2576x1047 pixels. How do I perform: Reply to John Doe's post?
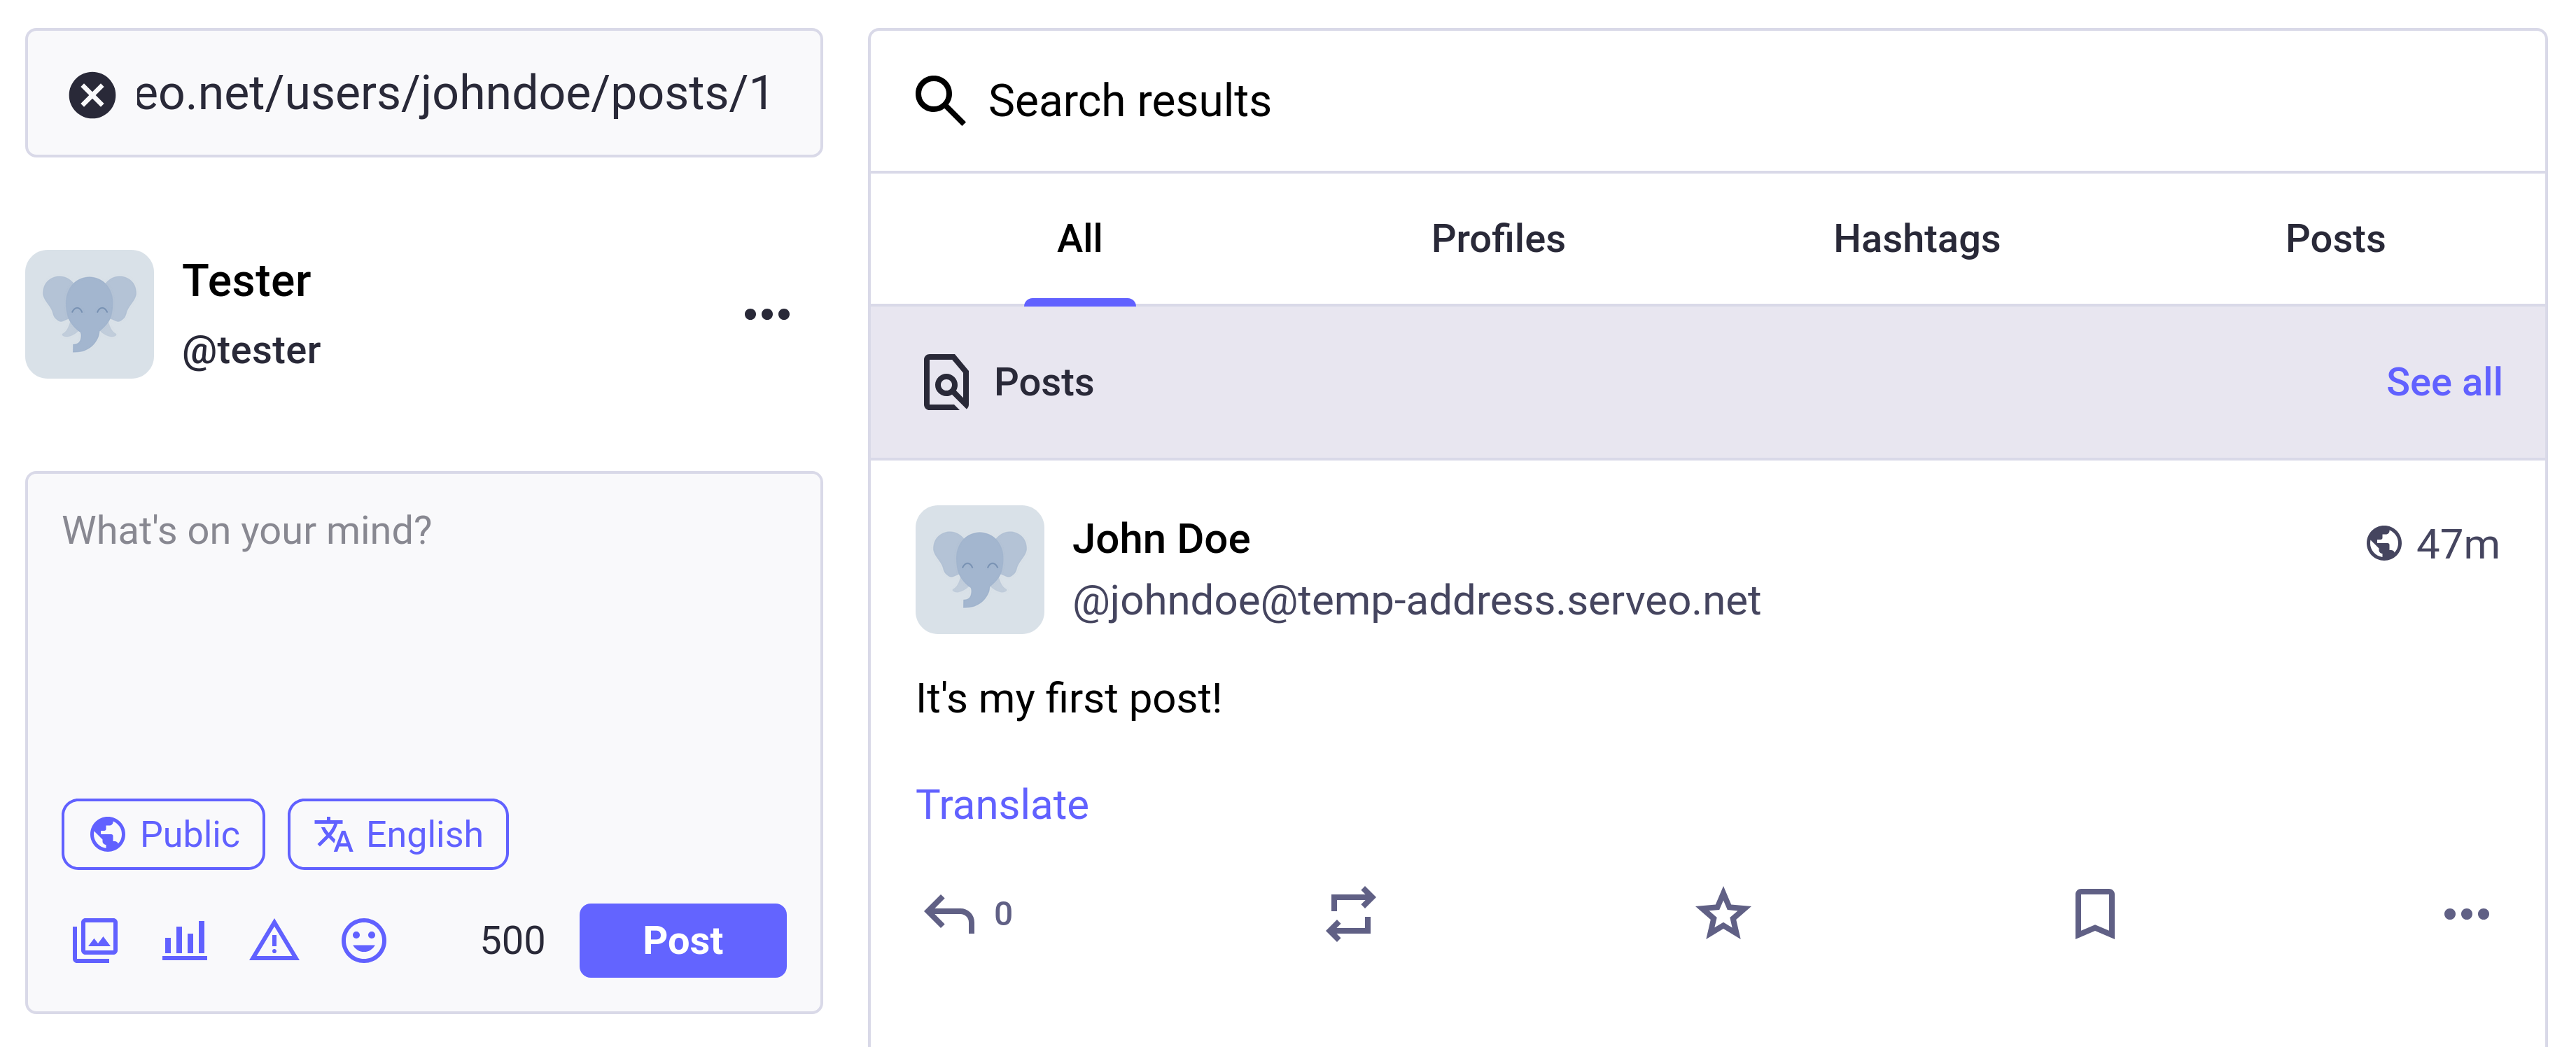tap(949, 914)
